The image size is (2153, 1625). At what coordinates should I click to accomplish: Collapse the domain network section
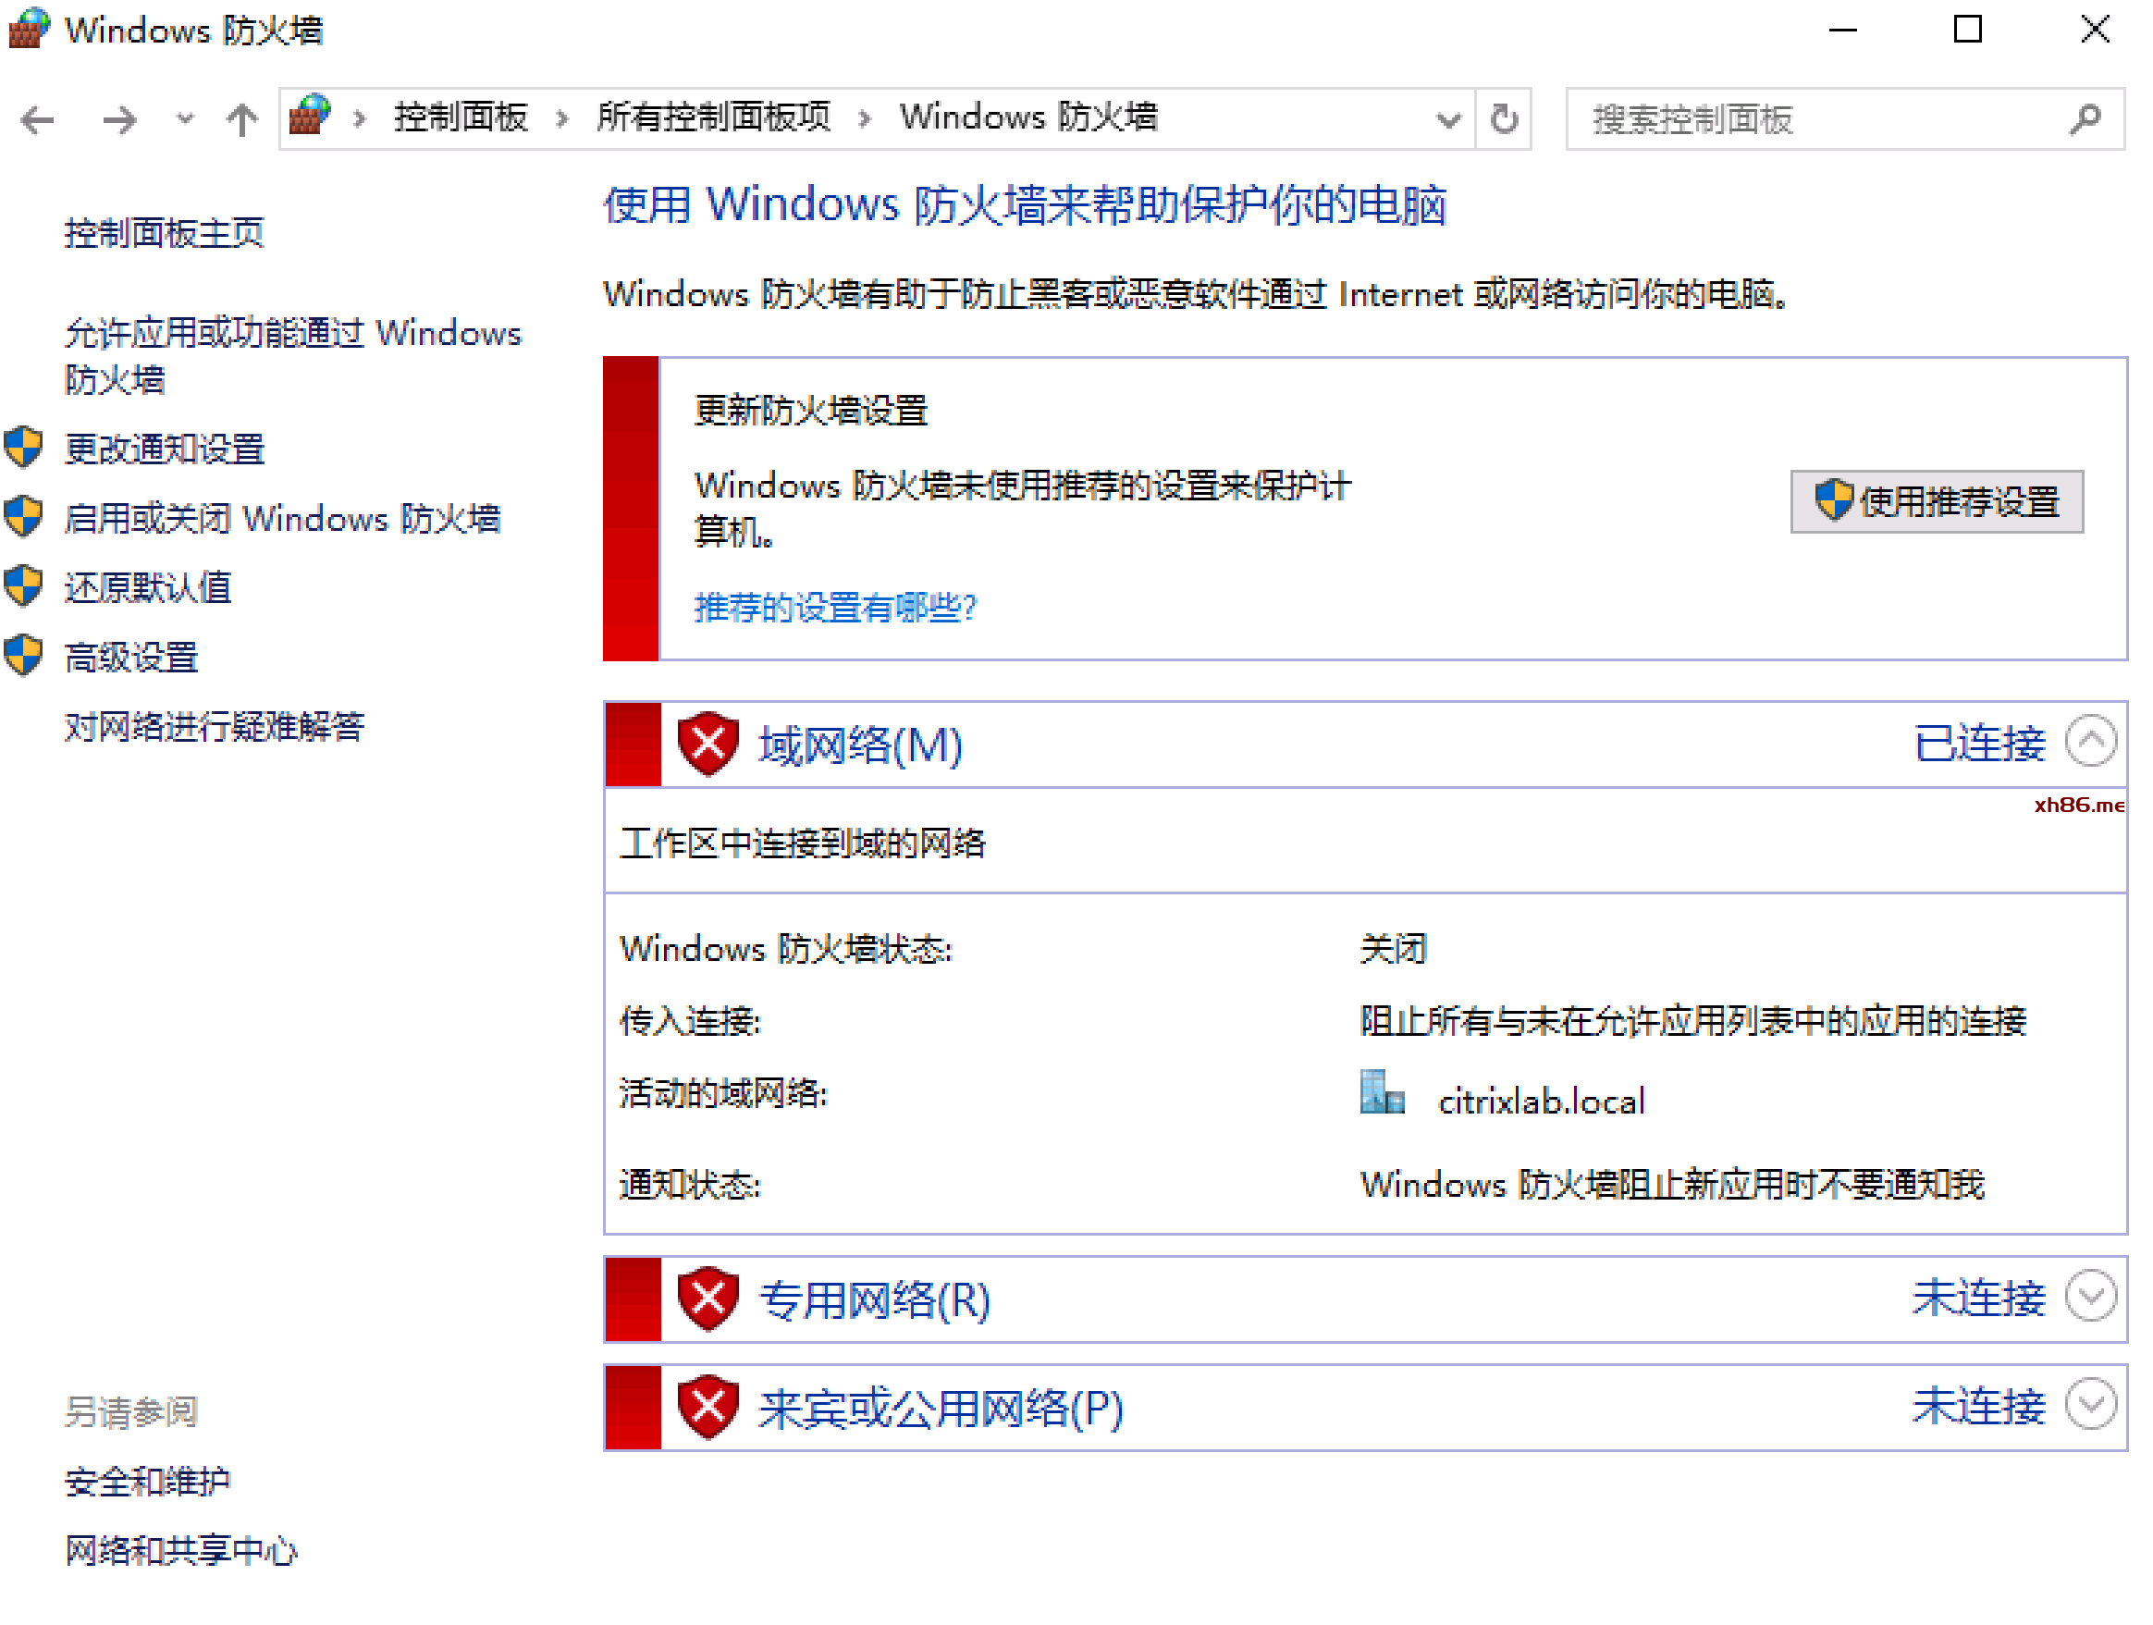(x=2091, y=742)
